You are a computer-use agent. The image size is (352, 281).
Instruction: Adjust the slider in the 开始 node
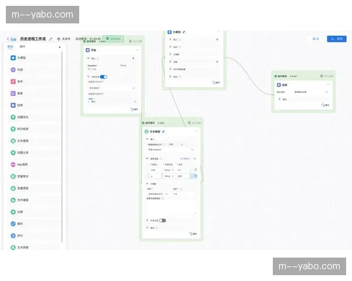92,99
